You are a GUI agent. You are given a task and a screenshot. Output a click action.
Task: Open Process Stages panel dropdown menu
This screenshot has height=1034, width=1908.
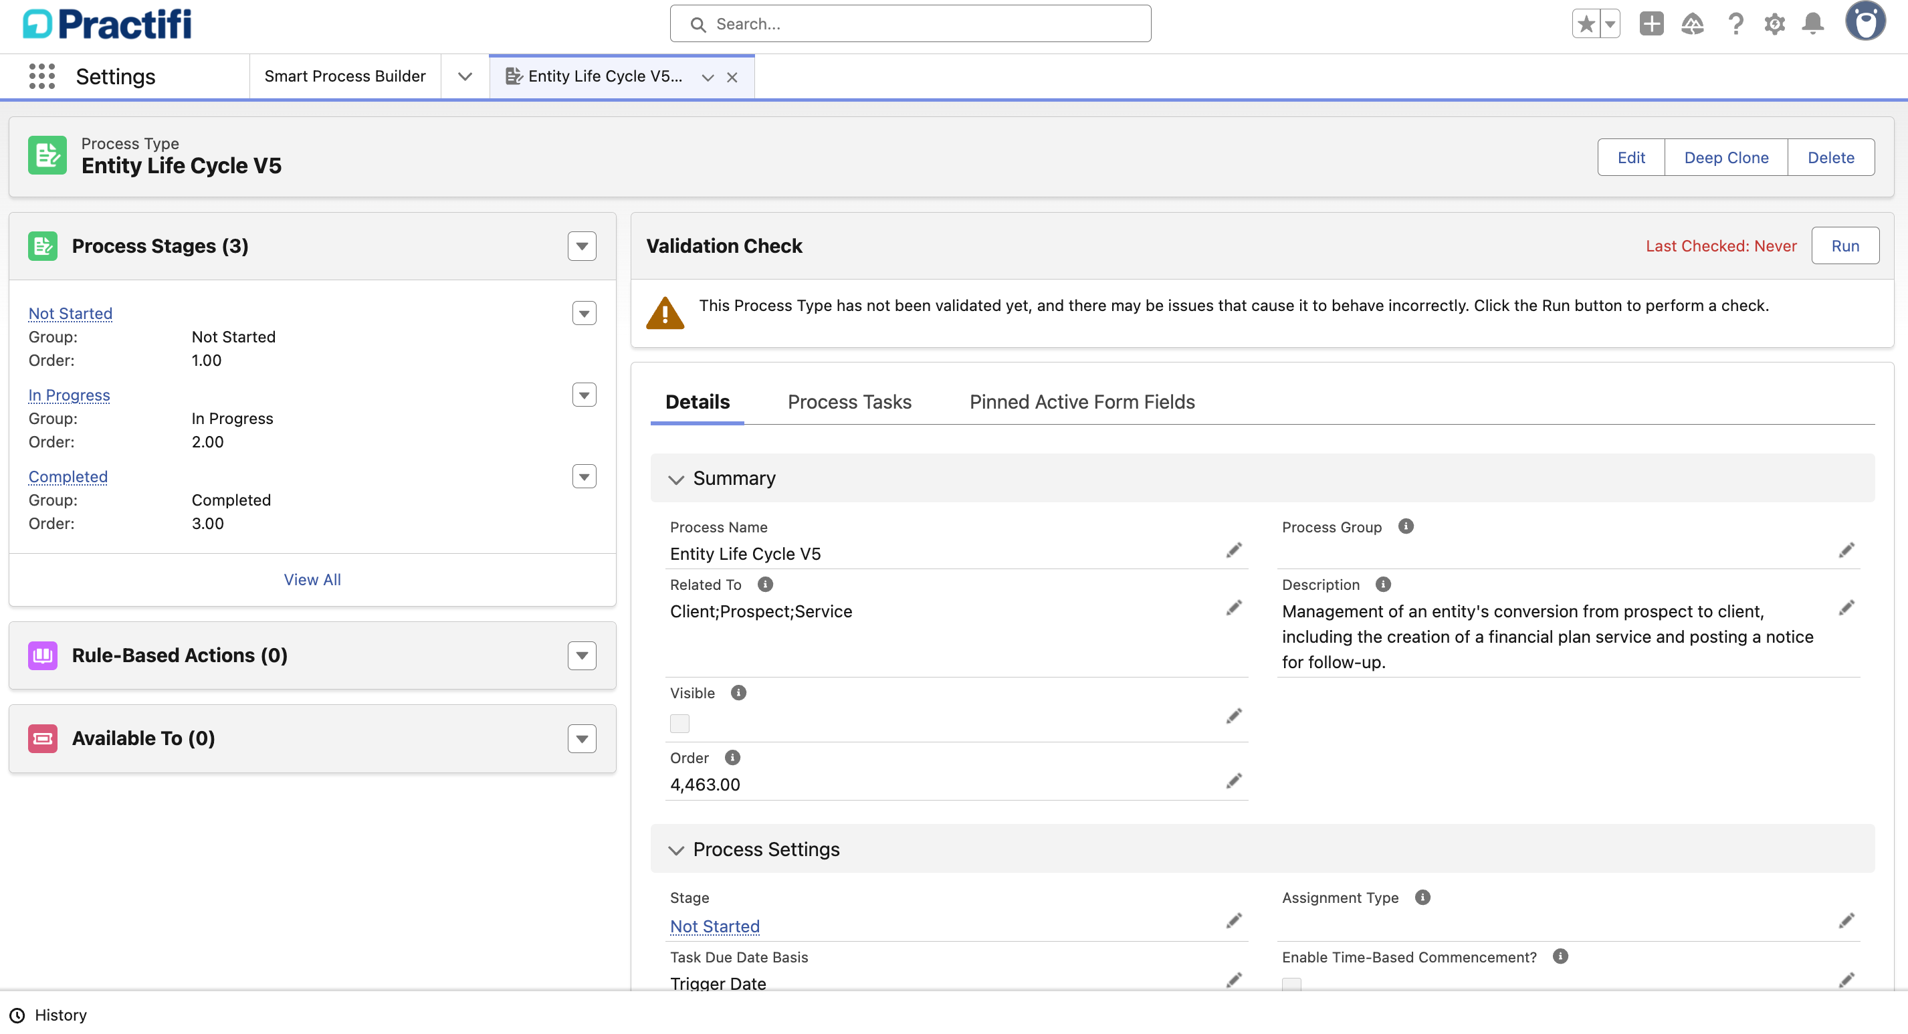[582, 246]
